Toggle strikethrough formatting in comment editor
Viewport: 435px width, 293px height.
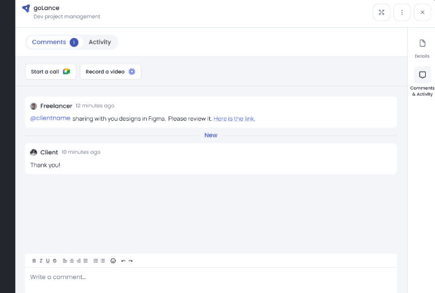(x=54, y=260)
